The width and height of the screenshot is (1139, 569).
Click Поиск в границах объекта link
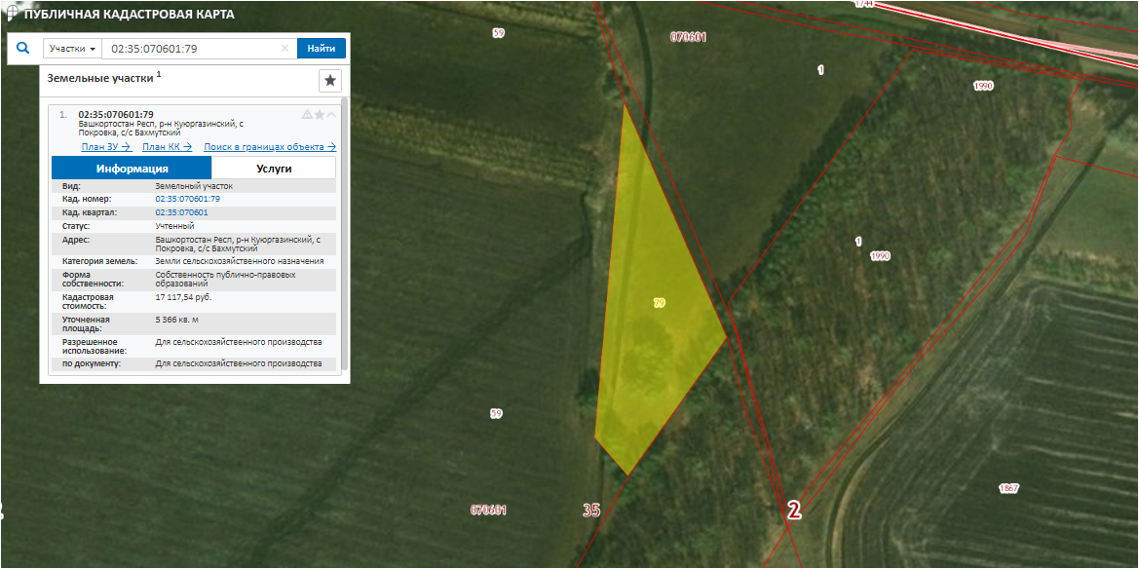(269, 147)
